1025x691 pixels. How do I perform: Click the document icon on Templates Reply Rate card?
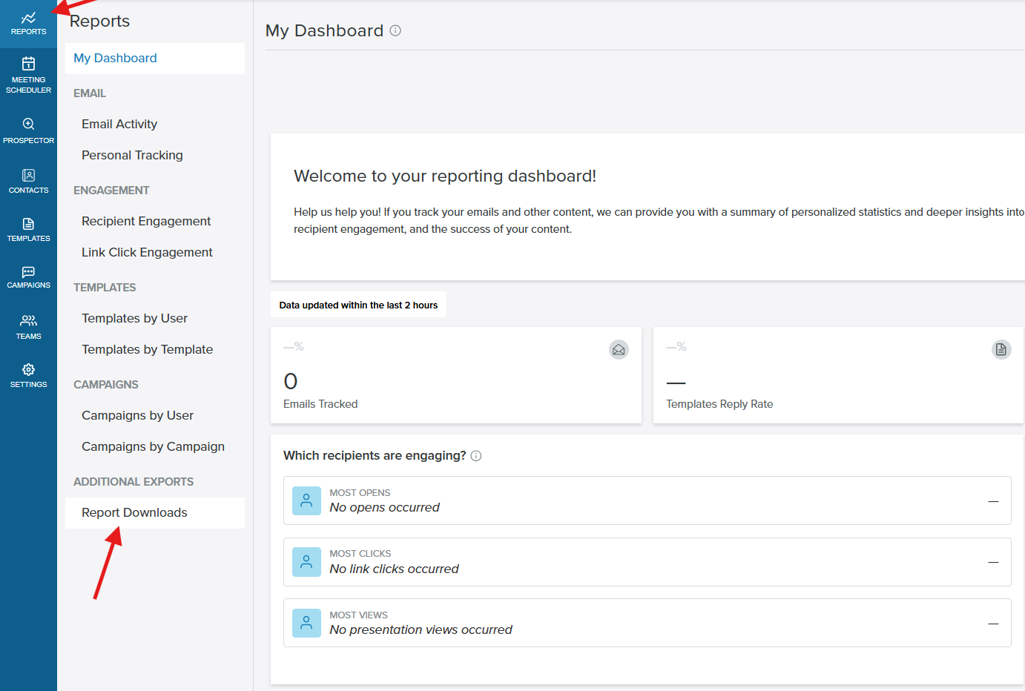1001,349
